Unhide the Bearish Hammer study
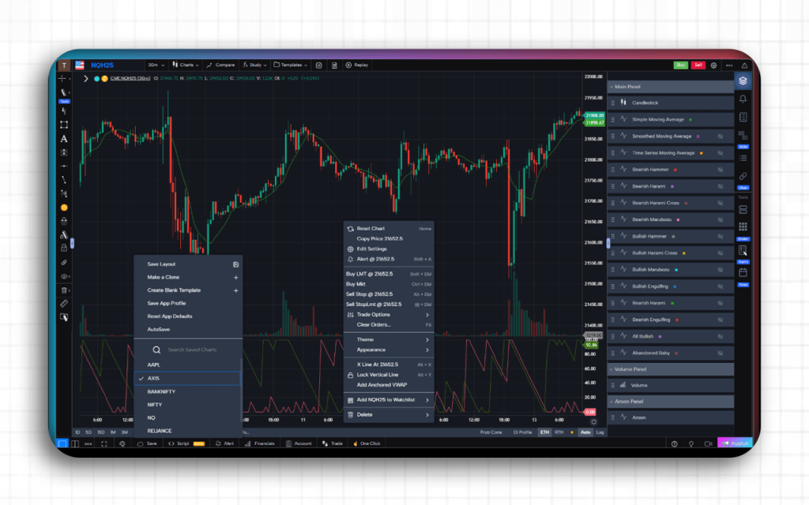 pos(720,170)
